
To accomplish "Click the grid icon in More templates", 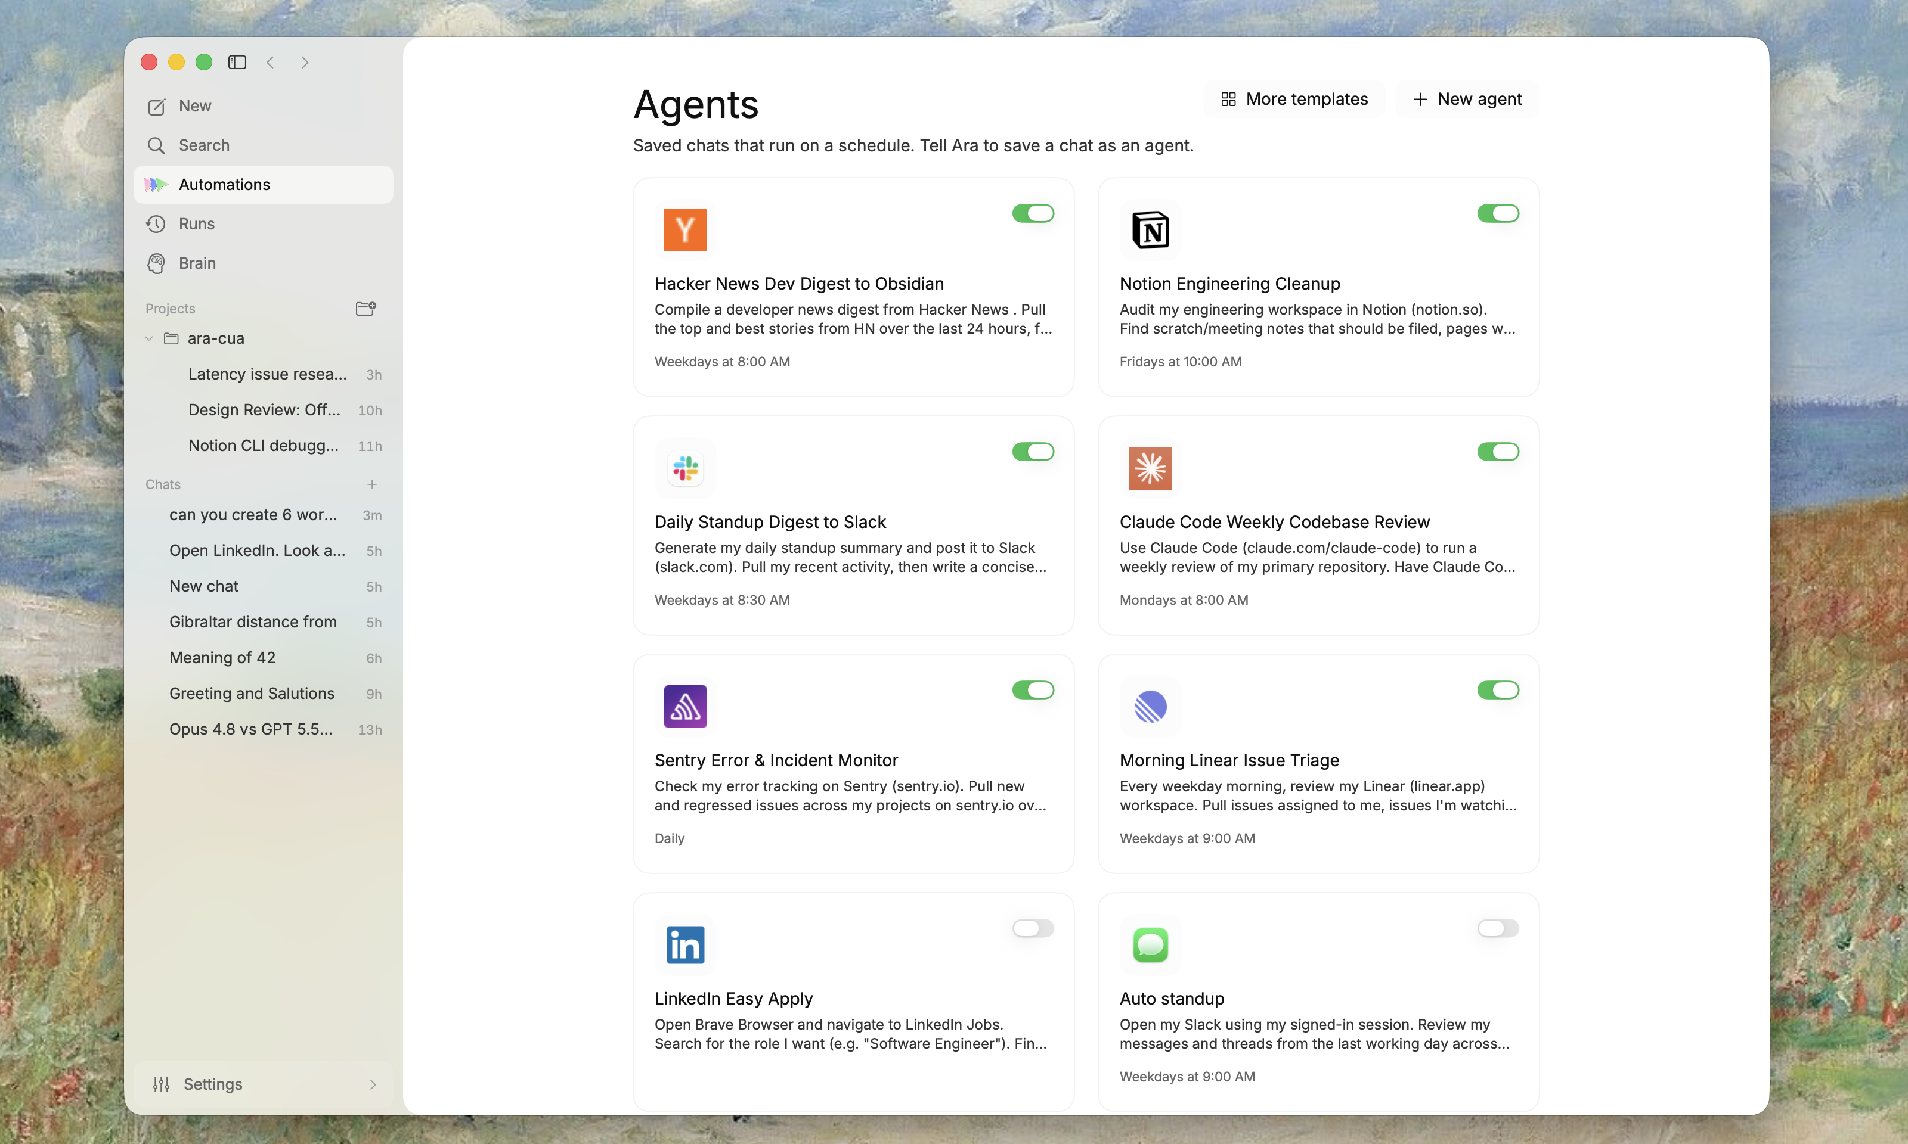I will click(1228, 100).
